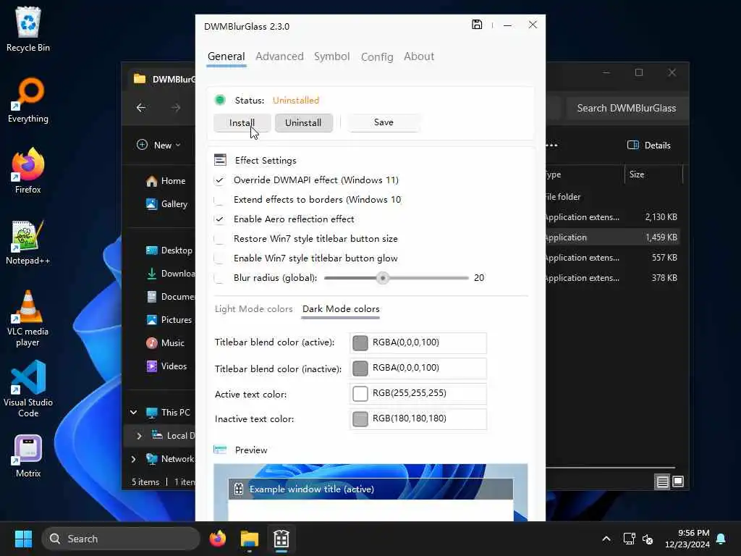Switch Explorer to details list view icon
This screenshot has width=741, height=556.
coord(662,481)
